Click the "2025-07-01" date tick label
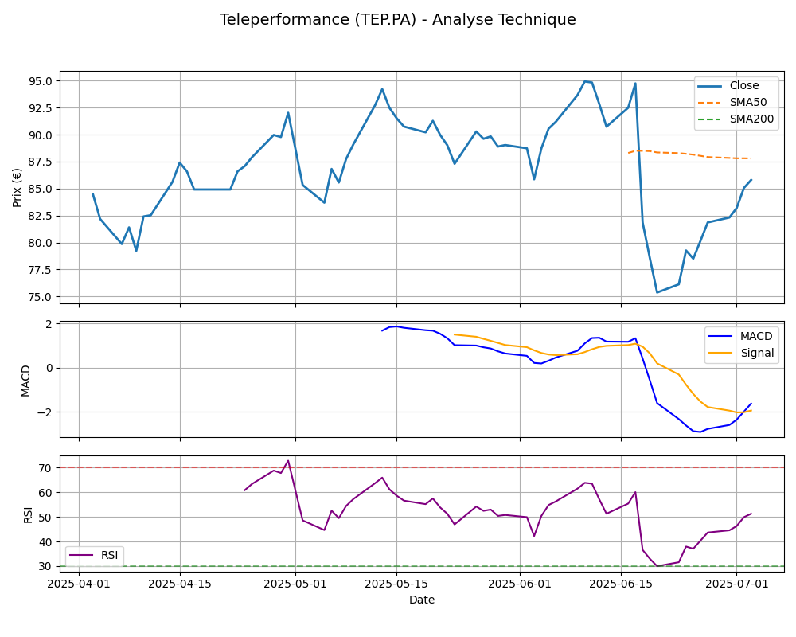 pos(736,584)
